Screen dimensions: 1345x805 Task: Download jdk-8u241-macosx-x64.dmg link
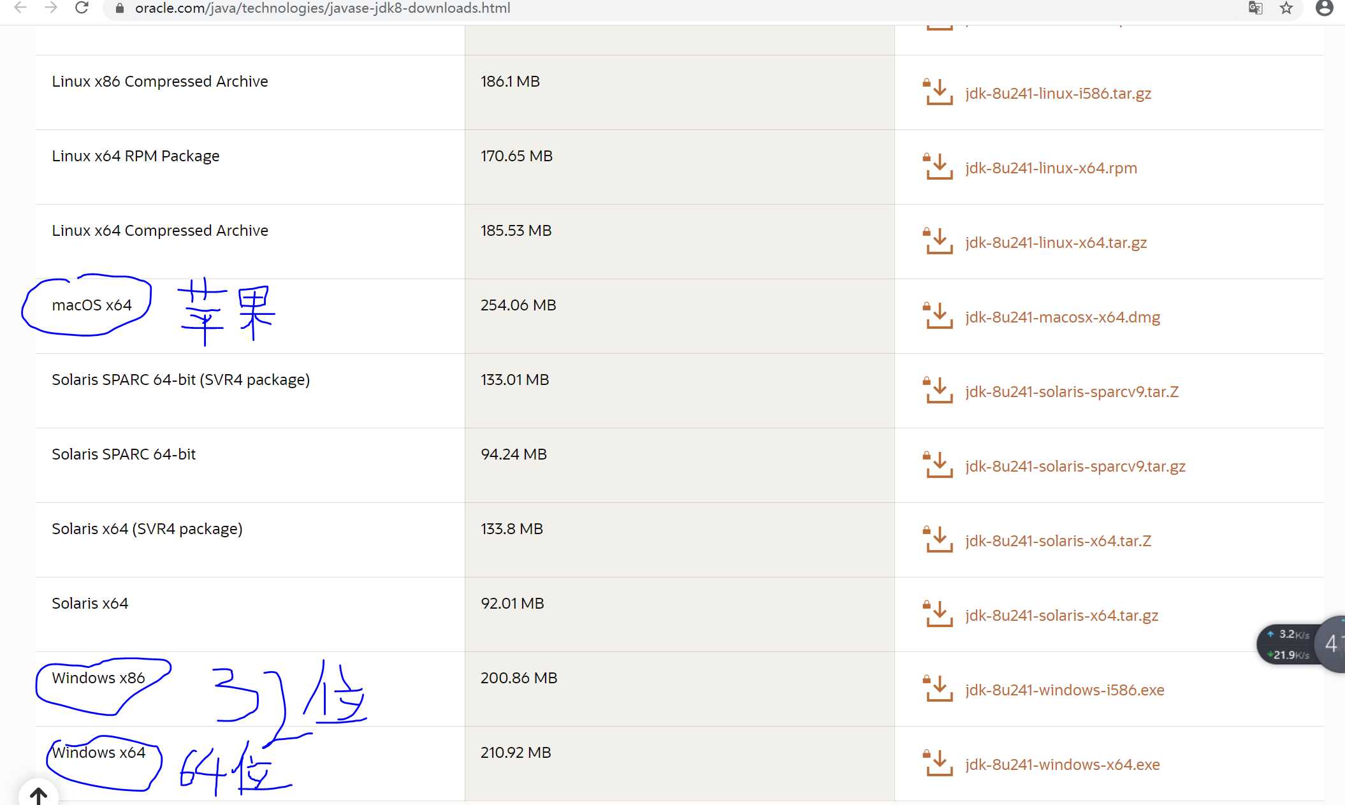pyautogui.click(x=1063, y=317)
